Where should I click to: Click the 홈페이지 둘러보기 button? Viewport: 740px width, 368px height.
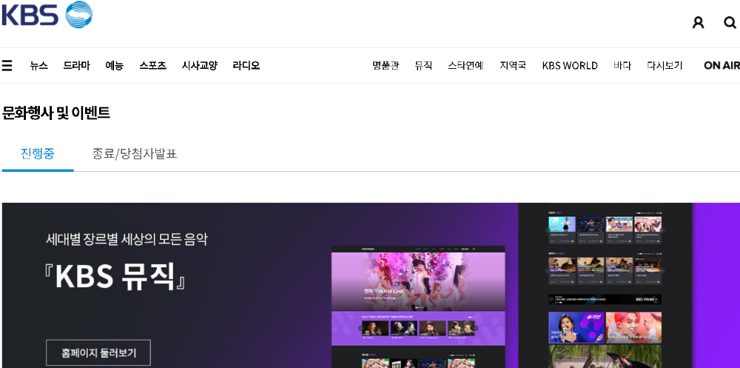click(98, 352)
